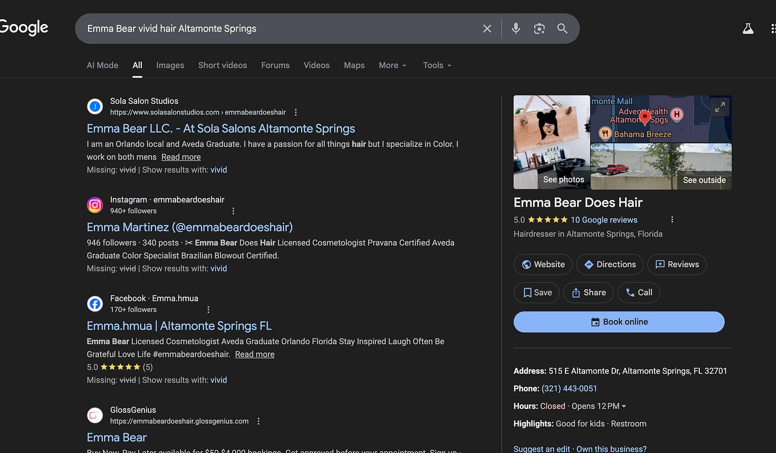776x453 pixels.
Task: Switch to AI Mode tab
Action: click(102, 65)
